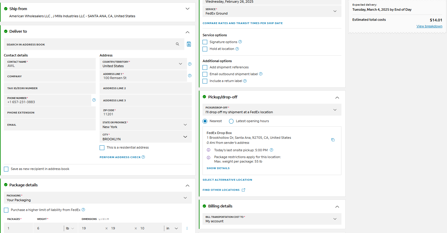Click the green check next to Package details
This screenshot has width=447, height=233.
6,185
